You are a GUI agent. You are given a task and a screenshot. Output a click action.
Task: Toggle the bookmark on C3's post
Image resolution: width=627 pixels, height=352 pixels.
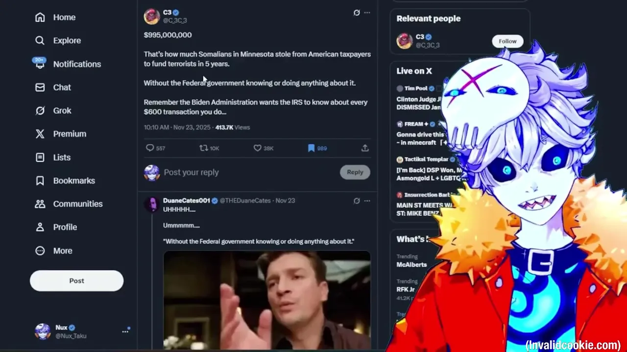point(311,148)
